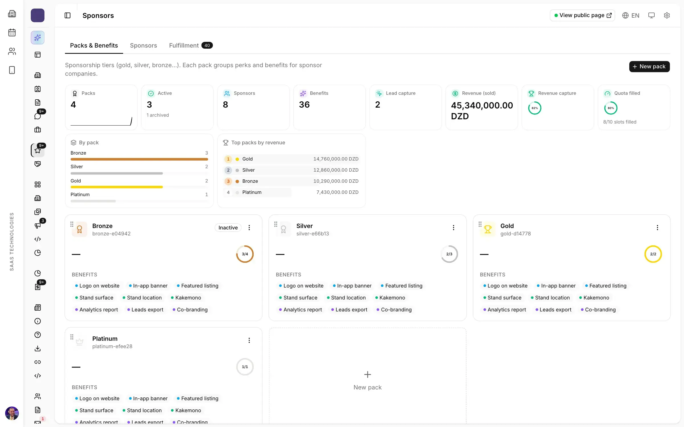Open the help question mark icon
This screenshot has height=427, width=684.
click(x=38, y=335)
